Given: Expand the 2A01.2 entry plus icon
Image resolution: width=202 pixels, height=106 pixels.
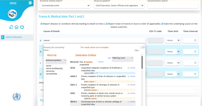Looking at the screenshot, I should [128, 85].
